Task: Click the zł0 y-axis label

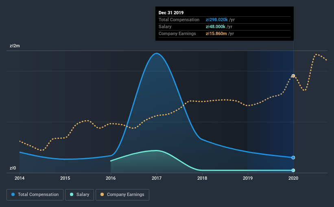Action: tap(13, 168)
